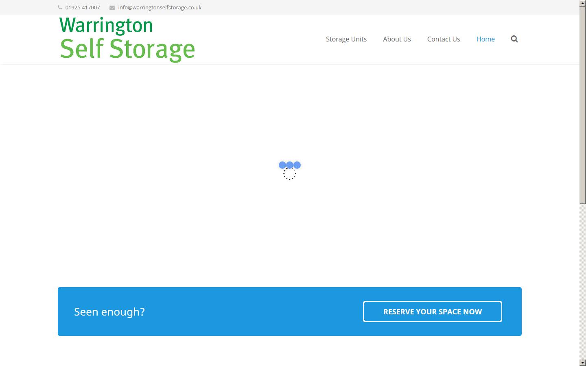Click the info@warringtonselfstorage.co.uk email link
The height and width of the screenshot is (366, 586).
pyautogui.click(x=160, y=7)
